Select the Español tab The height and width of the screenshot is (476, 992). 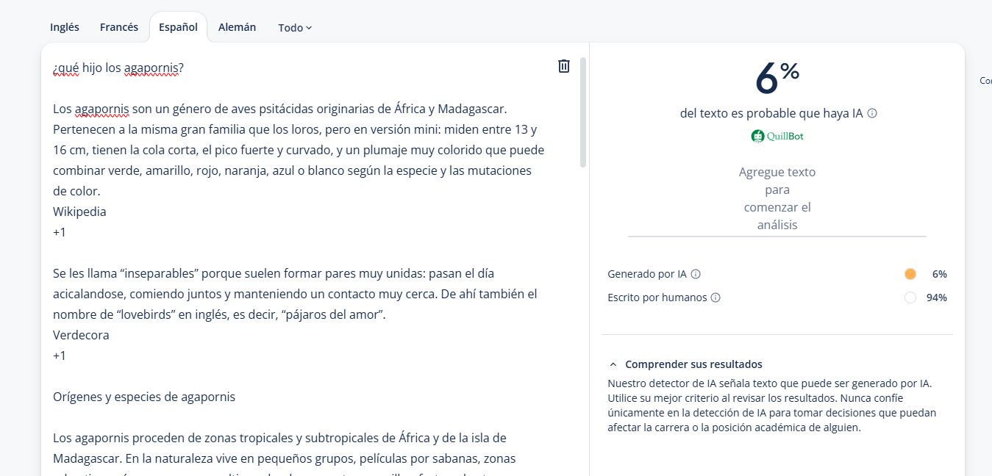click(178, 27)
